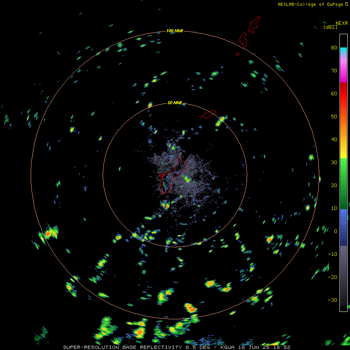The image size is (350, 350).
Task: Click the -30 tick label on the dBZ scale
Action: click(x=332, y=300)
